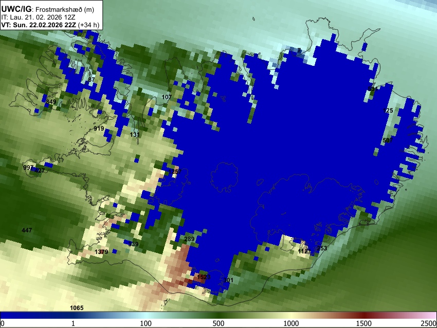Click the map value label '253'
437x328 pixels.
pyautogui.click(x=322, y=248)
